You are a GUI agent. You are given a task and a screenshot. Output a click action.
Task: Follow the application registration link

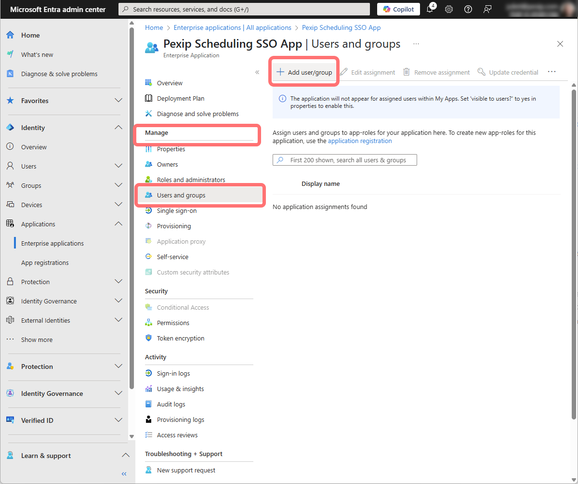point(360,141)
